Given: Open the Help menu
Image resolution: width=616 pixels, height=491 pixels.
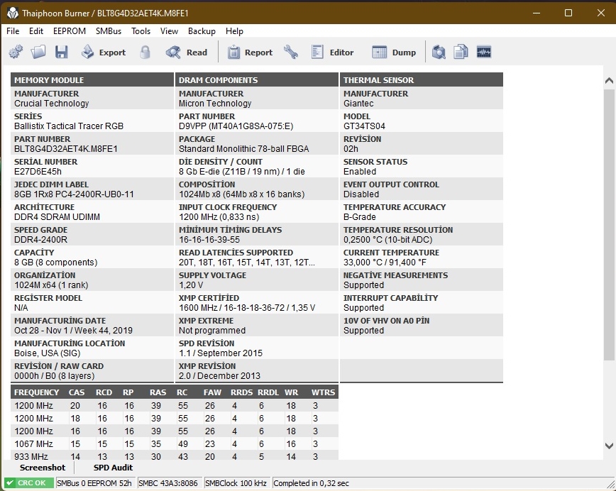Looking at the screenshot, I should [x=234, y=31].
